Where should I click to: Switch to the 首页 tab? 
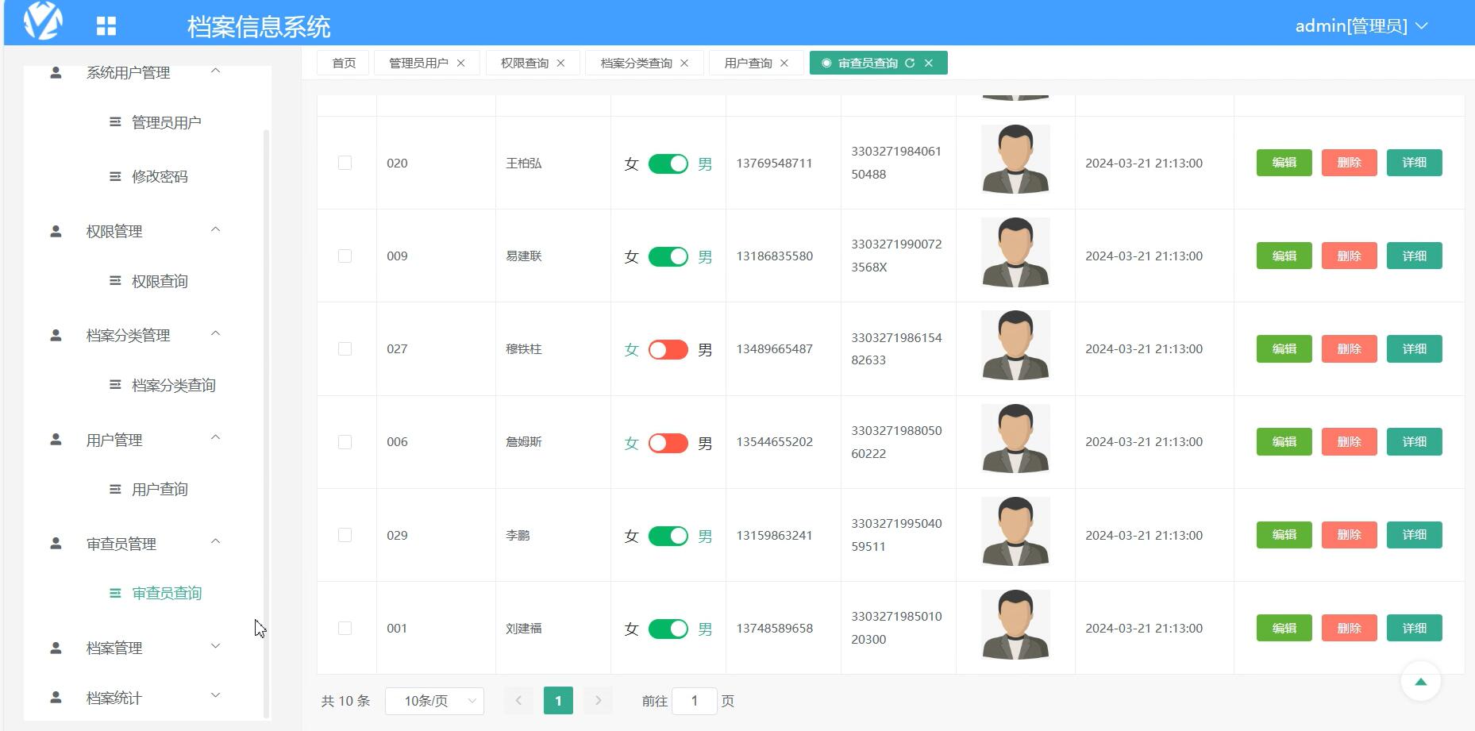[x=344, y=63]
